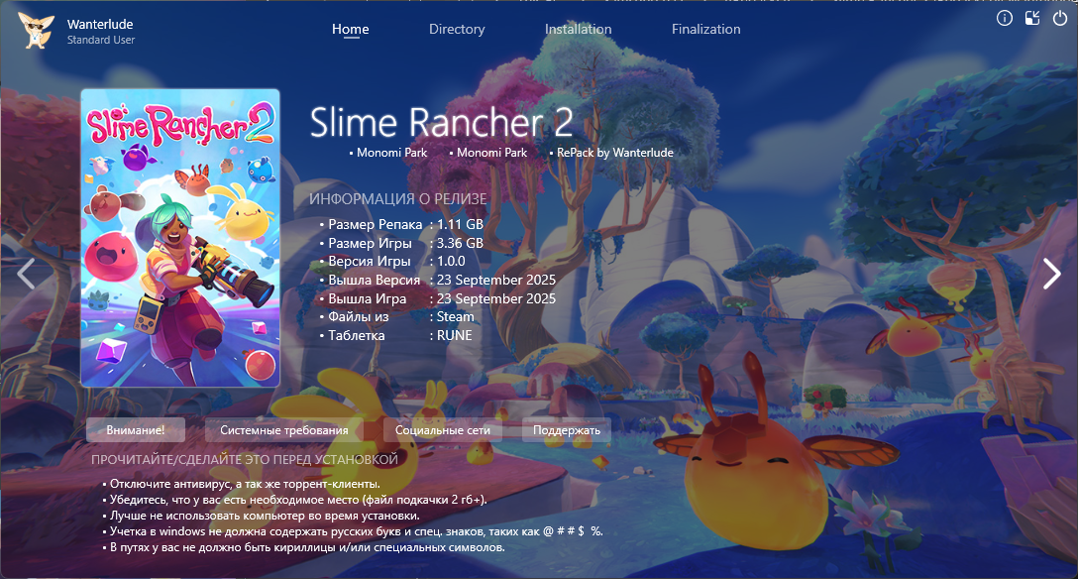Open the Installation tab
Image resolution: width=1078 pixels, height=579 pixels.
click(579, 29)
